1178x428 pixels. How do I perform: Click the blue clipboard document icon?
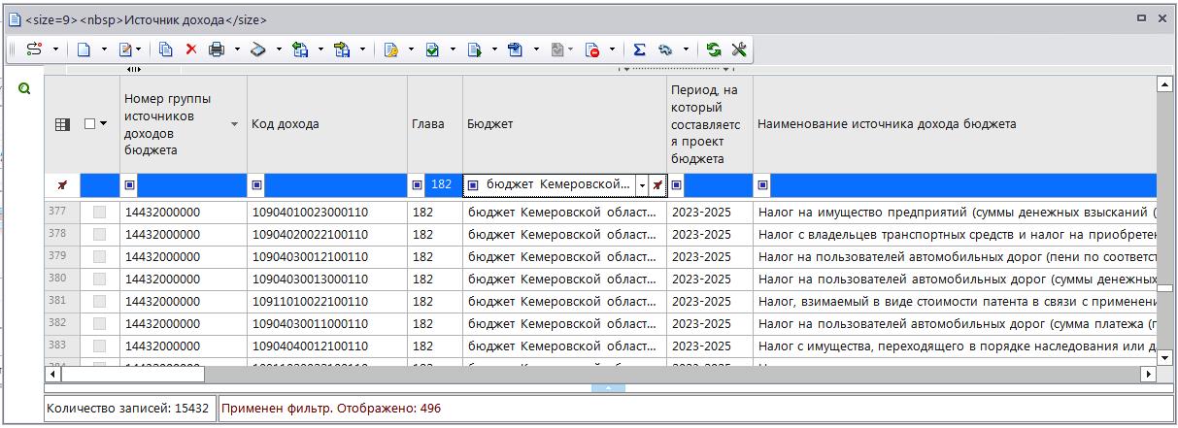[x=517, y=49]
